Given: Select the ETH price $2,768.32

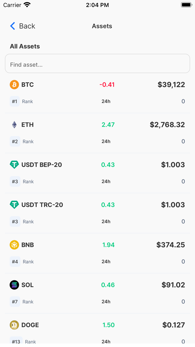Looking at the screenshot, I should tap(167, 125).
